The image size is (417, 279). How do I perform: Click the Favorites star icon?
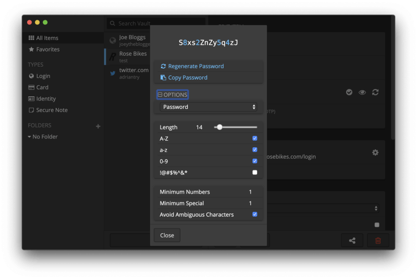[31, 49]
